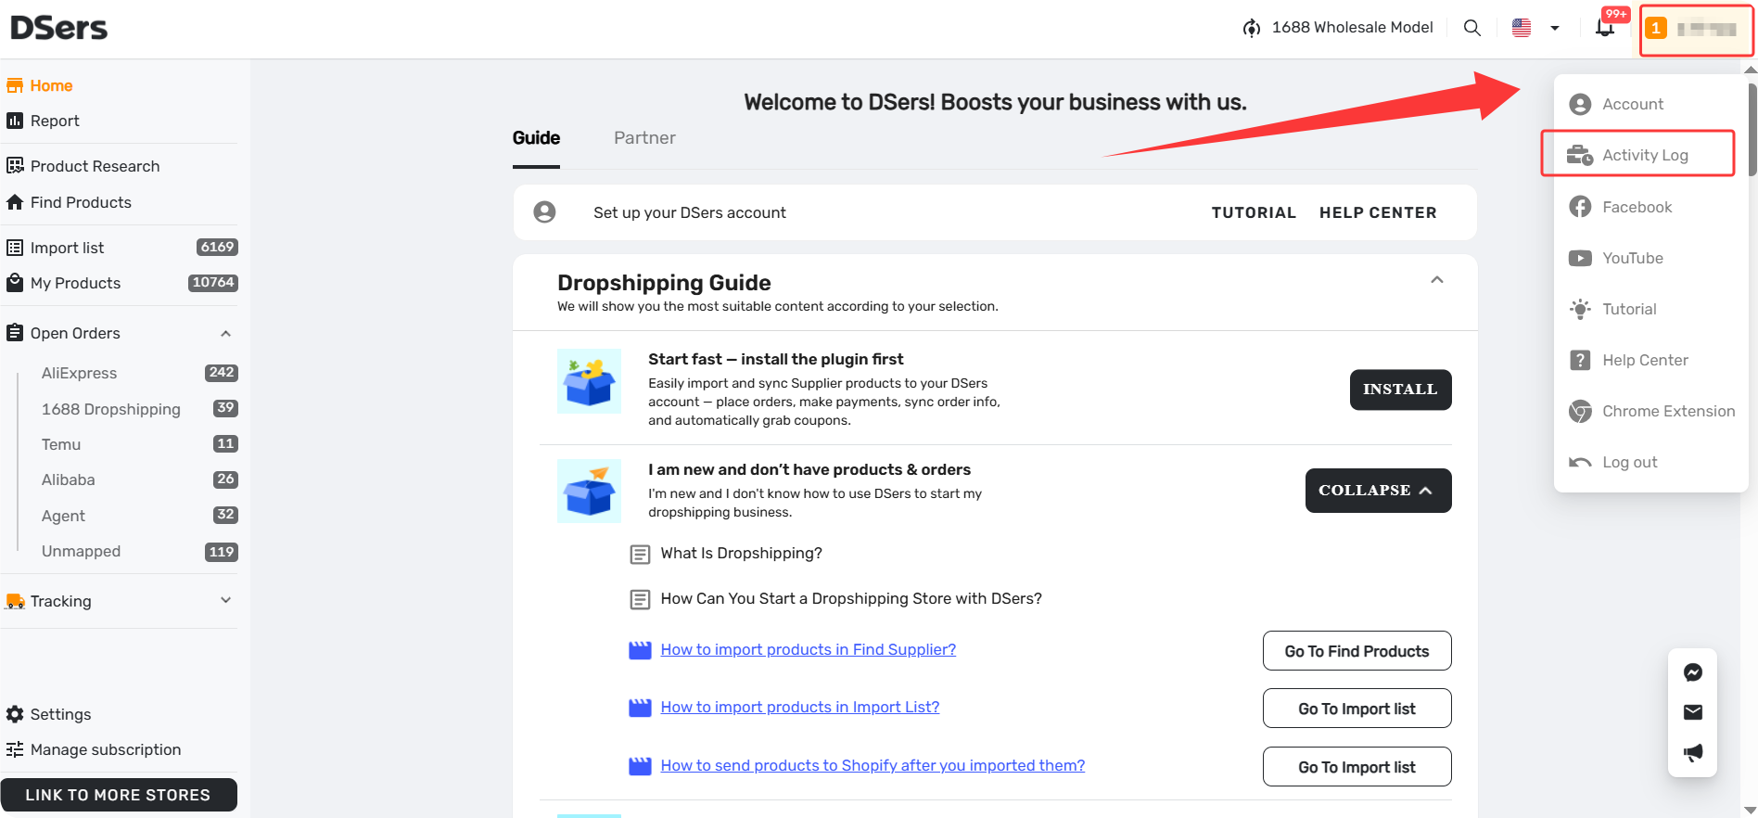
Task: Collapse the Dropshipping Guide panel chevron
Action: 1437,280
